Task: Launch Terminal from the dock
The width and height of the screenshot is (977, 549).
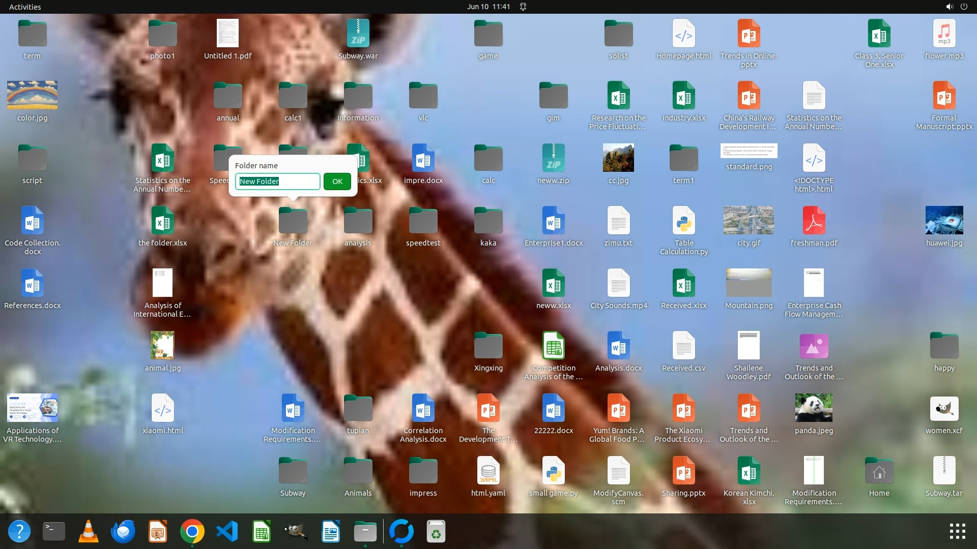Action: coord(53,531)
